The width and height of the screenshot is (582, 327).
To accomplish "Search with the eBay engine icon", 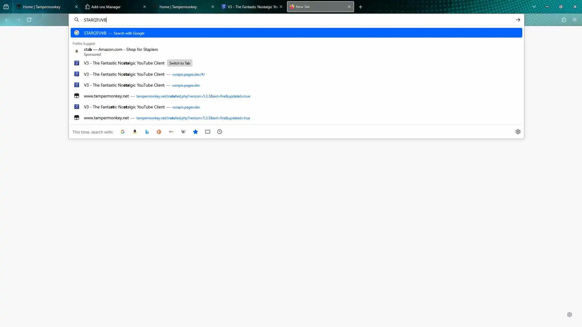I will coord(171,132).
